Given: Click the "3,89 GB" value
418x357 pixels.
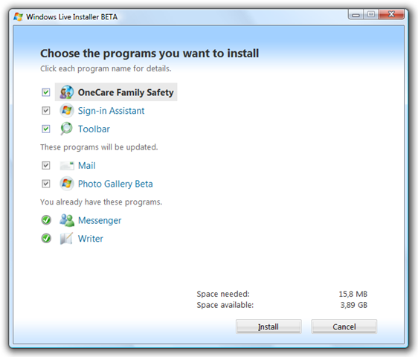Looking at the screenshot, I should (x=354, y=305).
